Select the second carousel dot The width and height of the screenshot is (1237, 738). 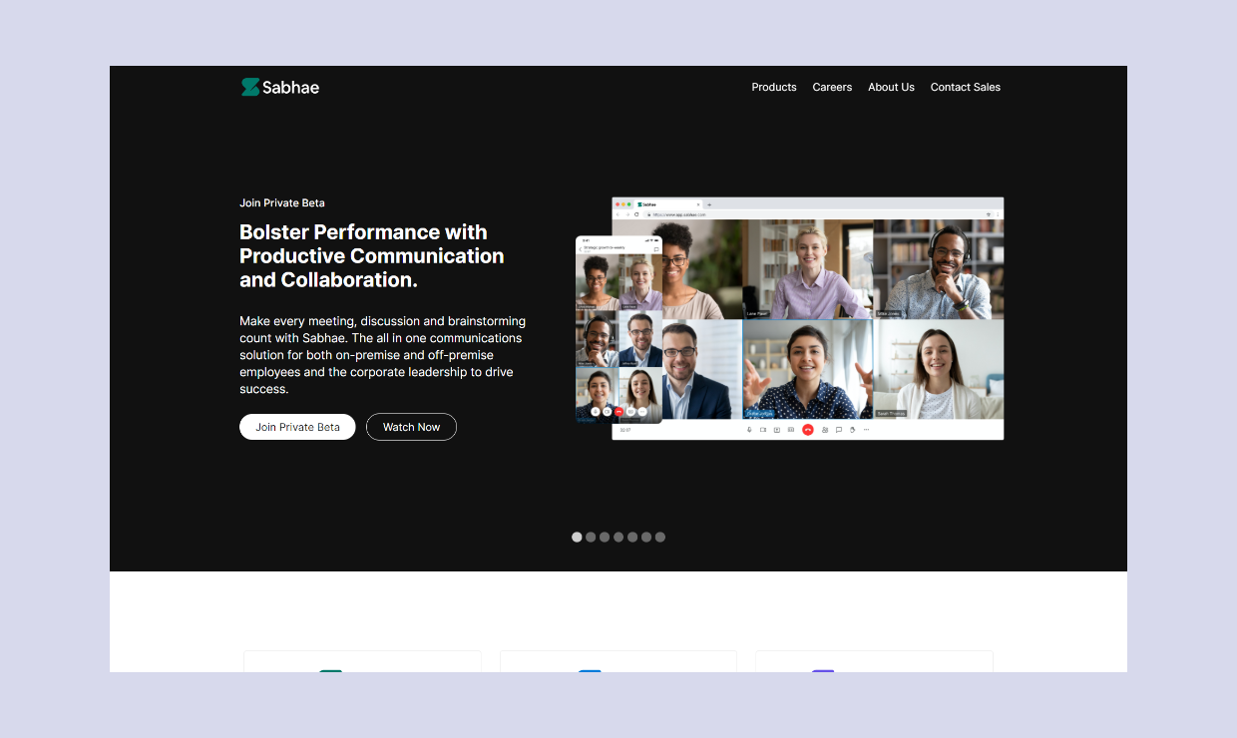pyautogui.click(x=591, y=537)
